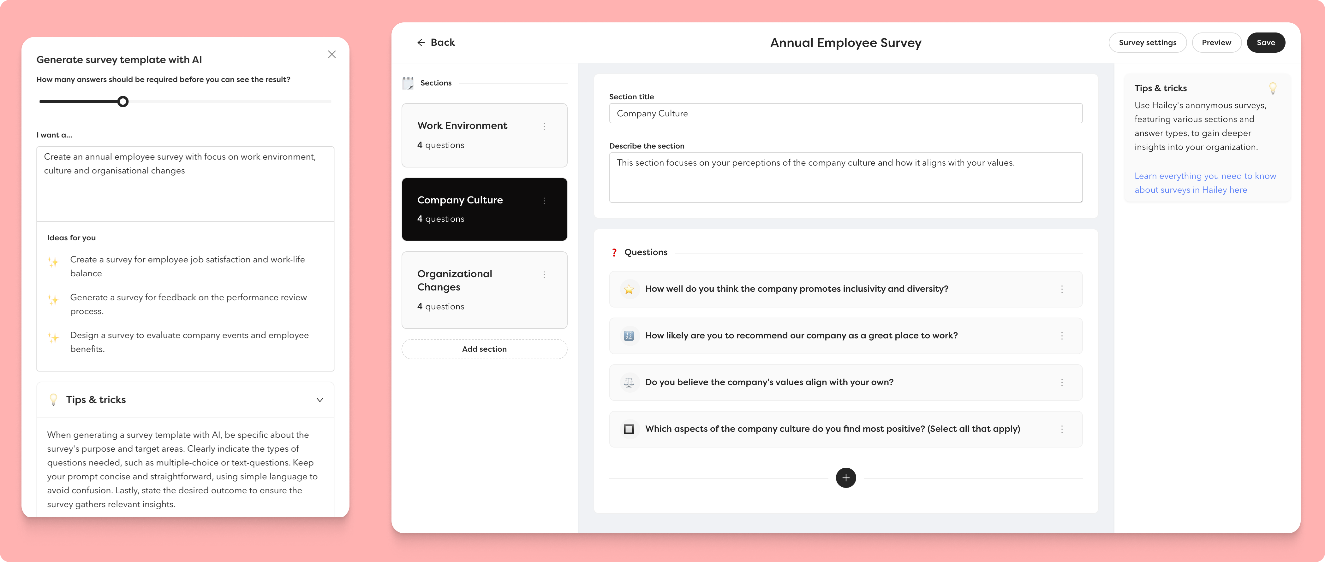Viewport: 1325px width, 562px height.
Task: Click the star/sparkle icon on first idea suggestion
Action: pos(53,261)
